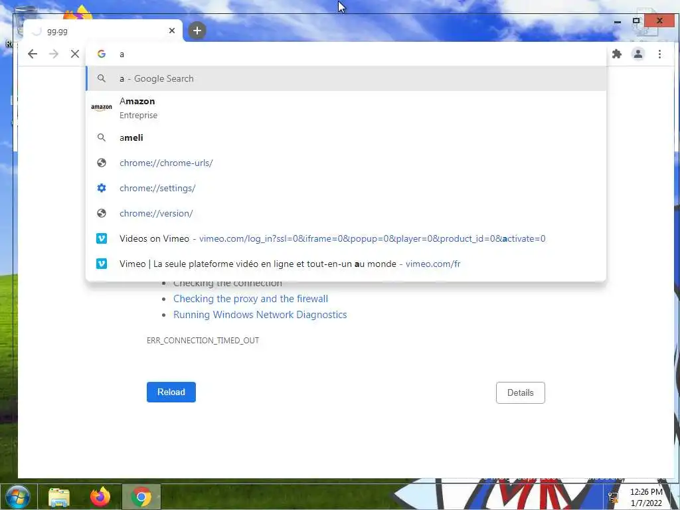Click the network tray icon

[613, 497]
